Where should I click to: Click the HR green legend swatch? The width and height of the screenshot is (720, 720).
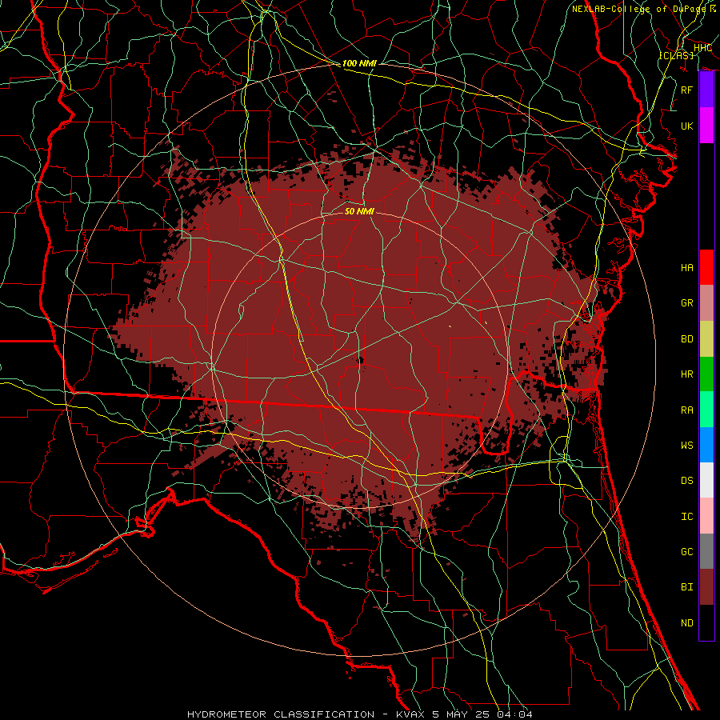click(x=706, y=374)
